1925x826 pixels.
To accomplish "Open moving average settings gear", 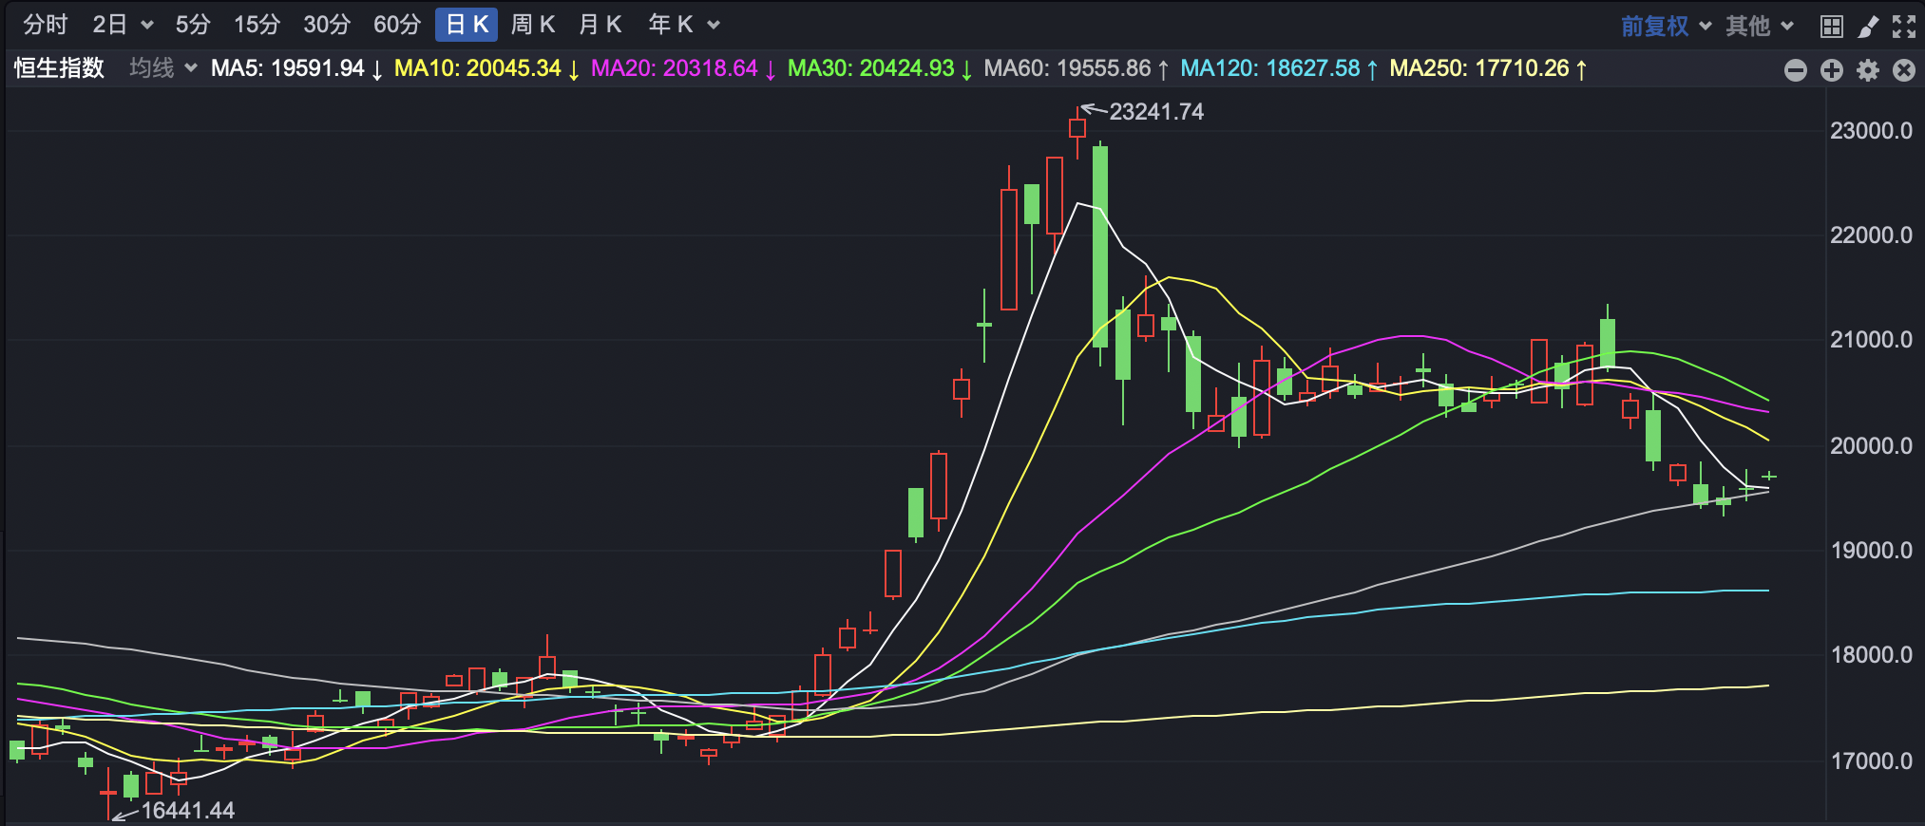I will (x=1868, y=70).
